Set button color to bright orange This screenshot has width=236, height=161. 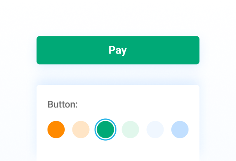point(56,129)
